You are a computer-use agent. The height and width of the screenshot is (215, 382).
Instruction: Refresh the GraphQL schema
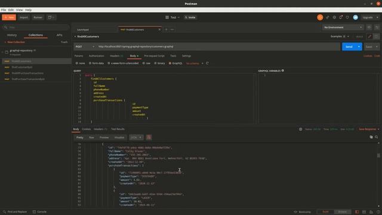click(207, 63)
